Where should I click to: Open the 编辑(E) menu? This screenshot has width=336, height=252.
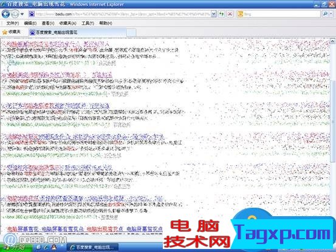point(30,23)
